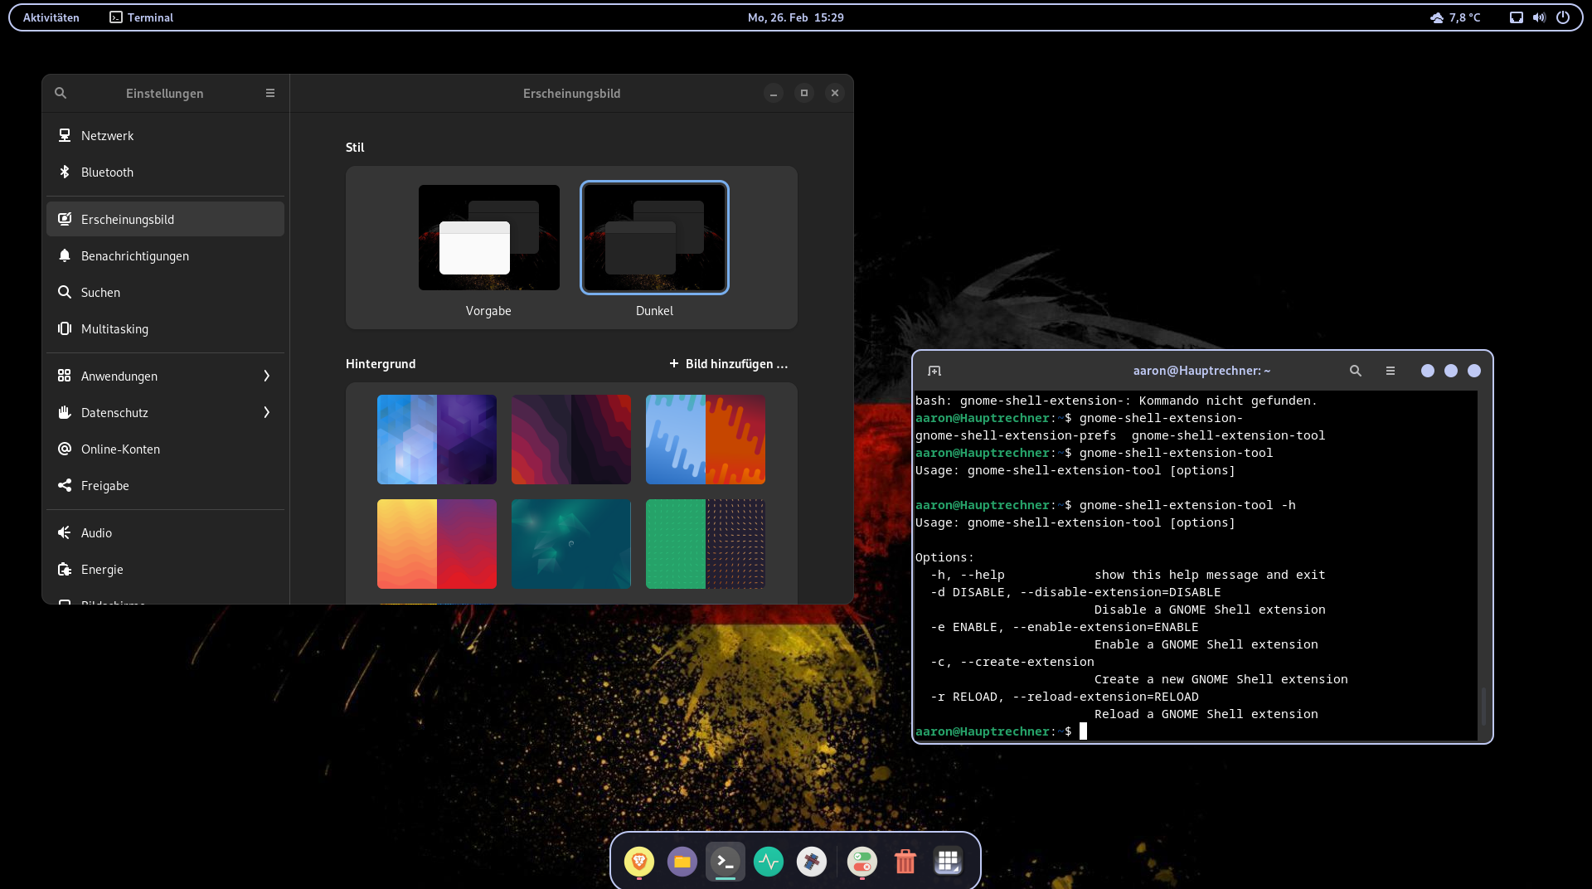Open the Trash from the dock

point(905,862)
